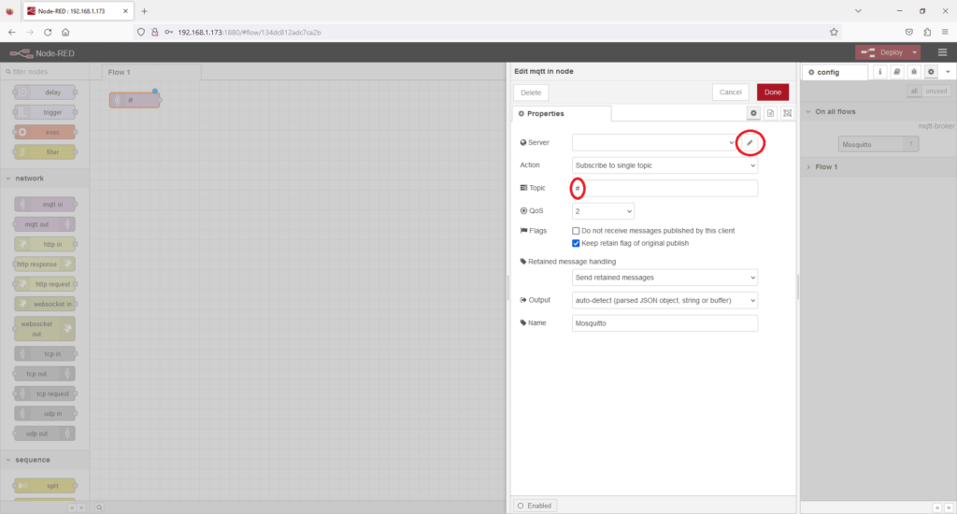Open node properties settings gear in edit dialog

point(753,113)
